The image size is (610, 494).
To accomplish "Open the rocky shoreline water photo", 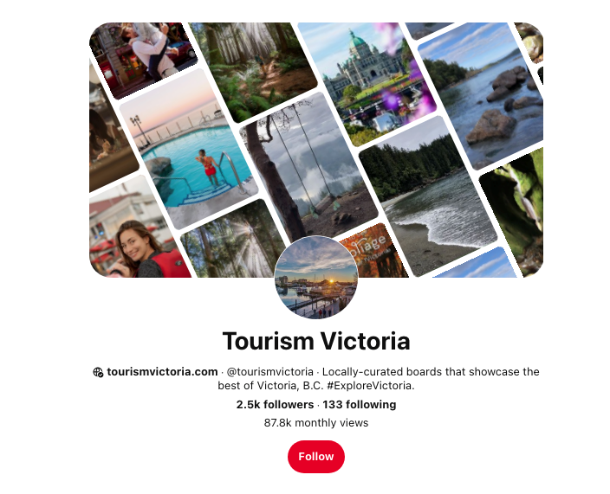I will click(x=483, y=97).
